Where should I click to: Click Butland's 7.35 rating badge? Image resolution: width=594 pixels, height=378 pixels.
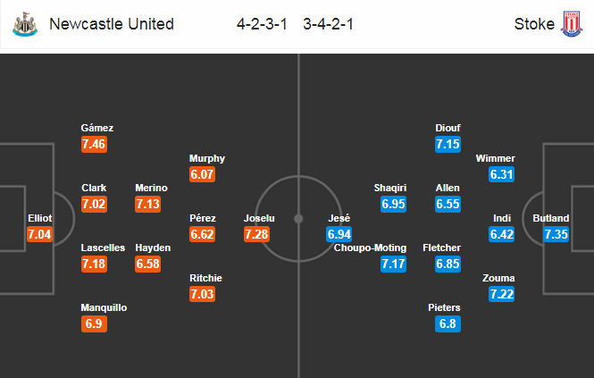pyautogui.click(x=556, y=234)
